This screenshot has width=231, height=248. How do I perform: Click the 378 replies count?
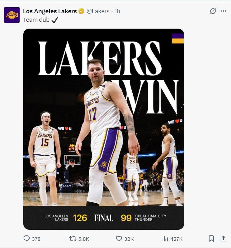[x=36, y=239]
